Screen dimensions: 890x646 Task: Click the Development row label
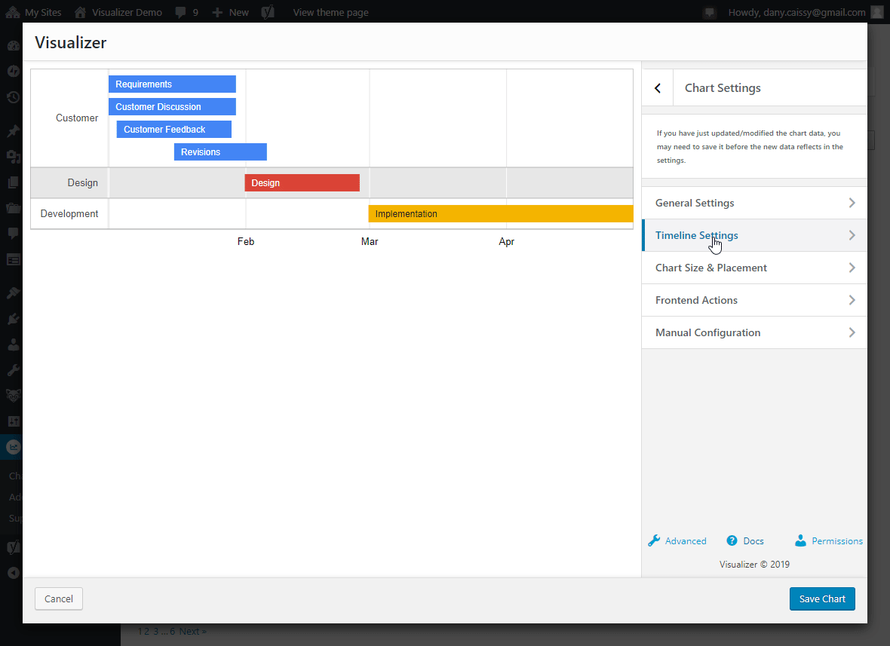tap(69, 214)
